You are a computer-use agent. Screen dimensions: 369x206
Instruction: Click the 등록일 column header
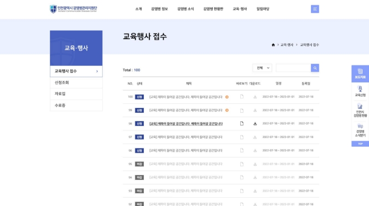306,84
